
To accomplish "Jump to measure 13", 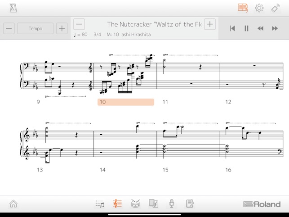I will 40,170.
